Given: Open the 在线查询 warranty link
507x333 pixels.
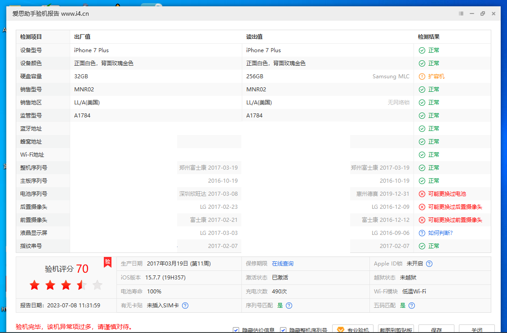Looking at the screenshot, I should [282, 264].
